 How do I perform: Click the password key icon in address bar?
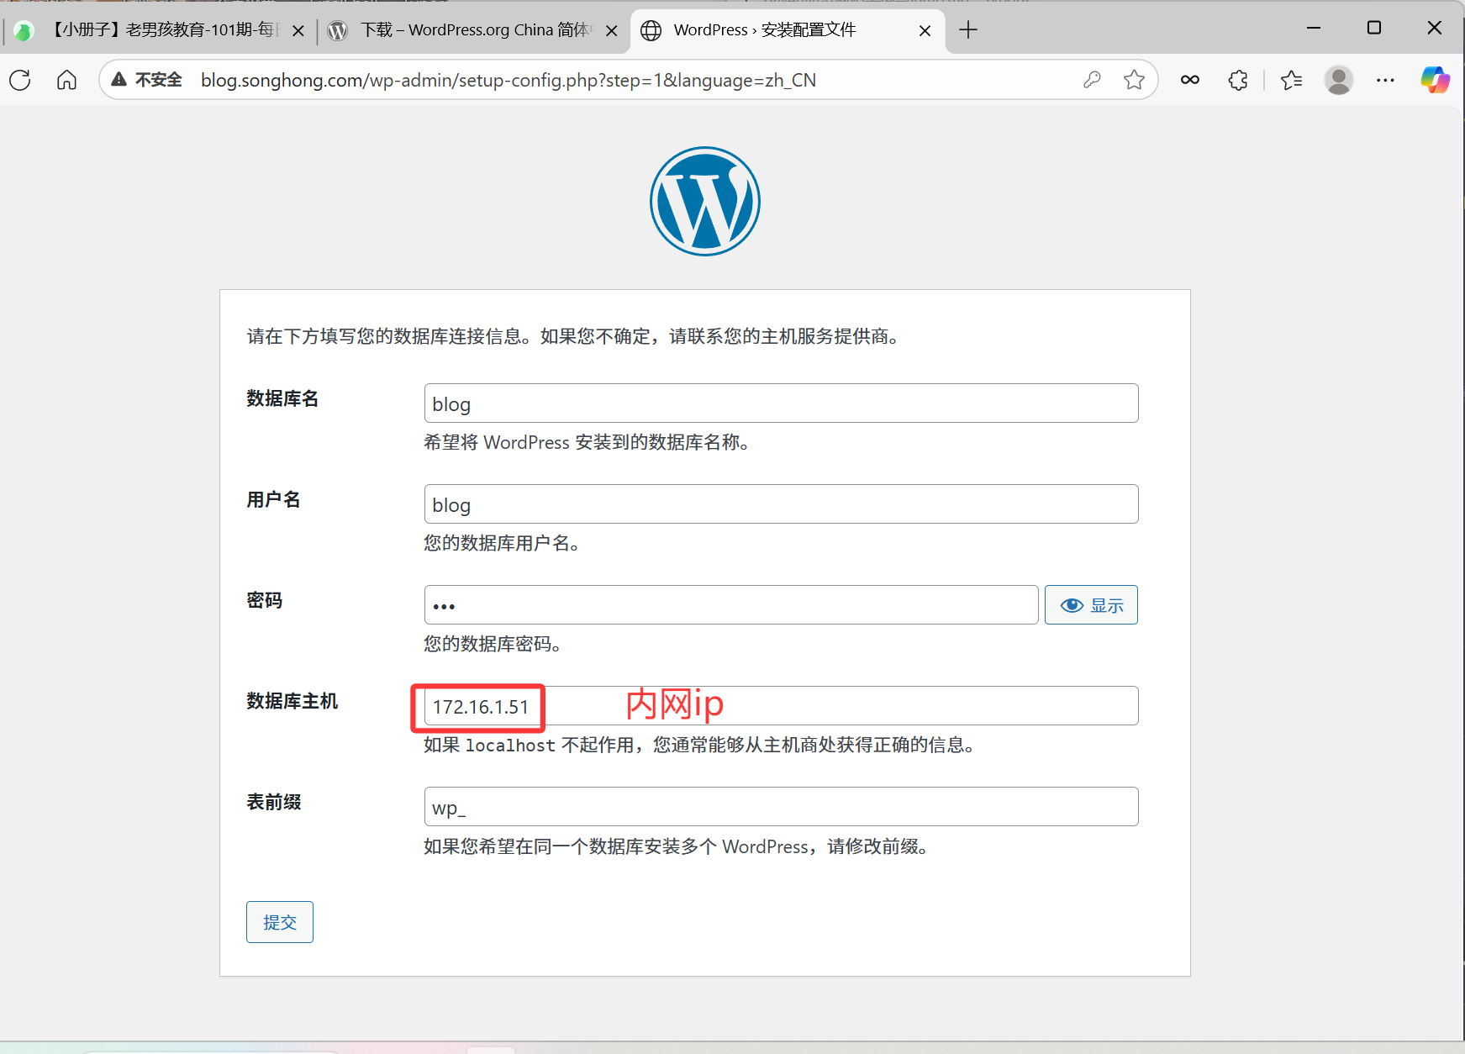[1092, 80]
